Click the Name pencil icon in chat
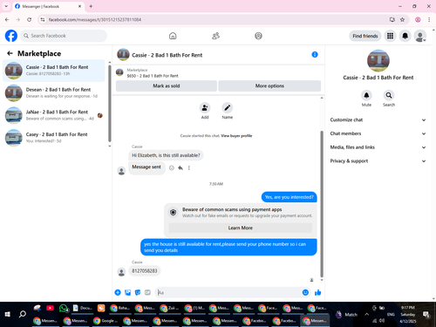This screenshot has height=327, width=436. coord(227,108)
